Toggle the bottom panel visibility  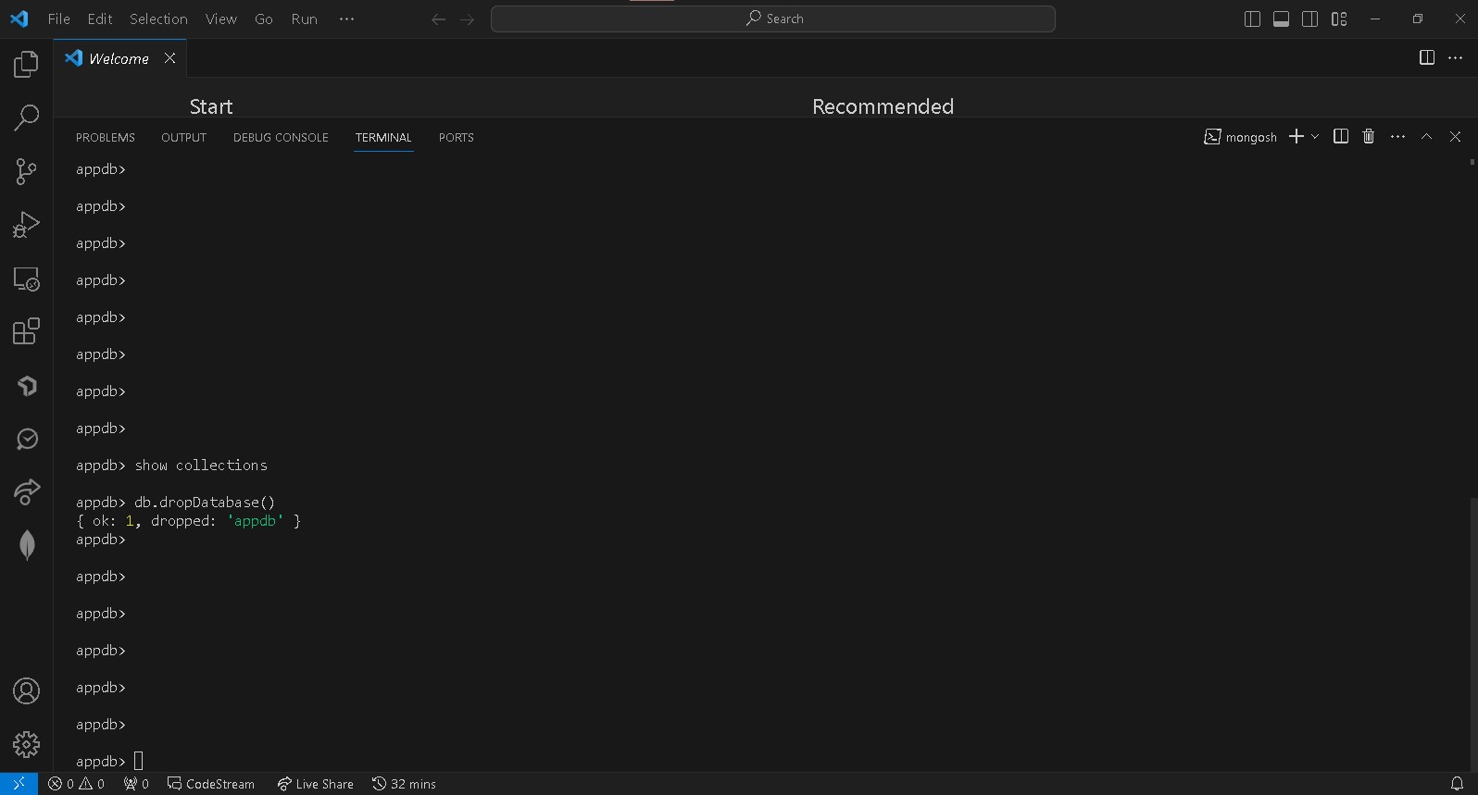coord(1281,19)
